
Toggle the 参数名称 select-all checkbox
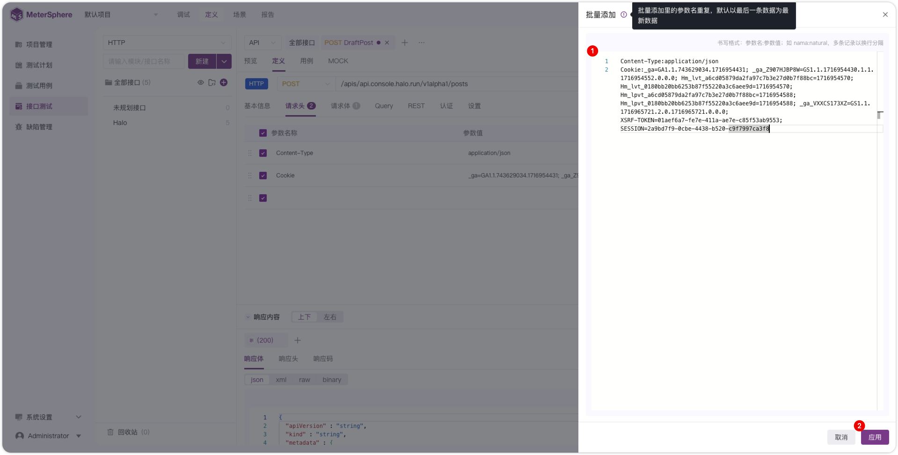pos(263,133)
